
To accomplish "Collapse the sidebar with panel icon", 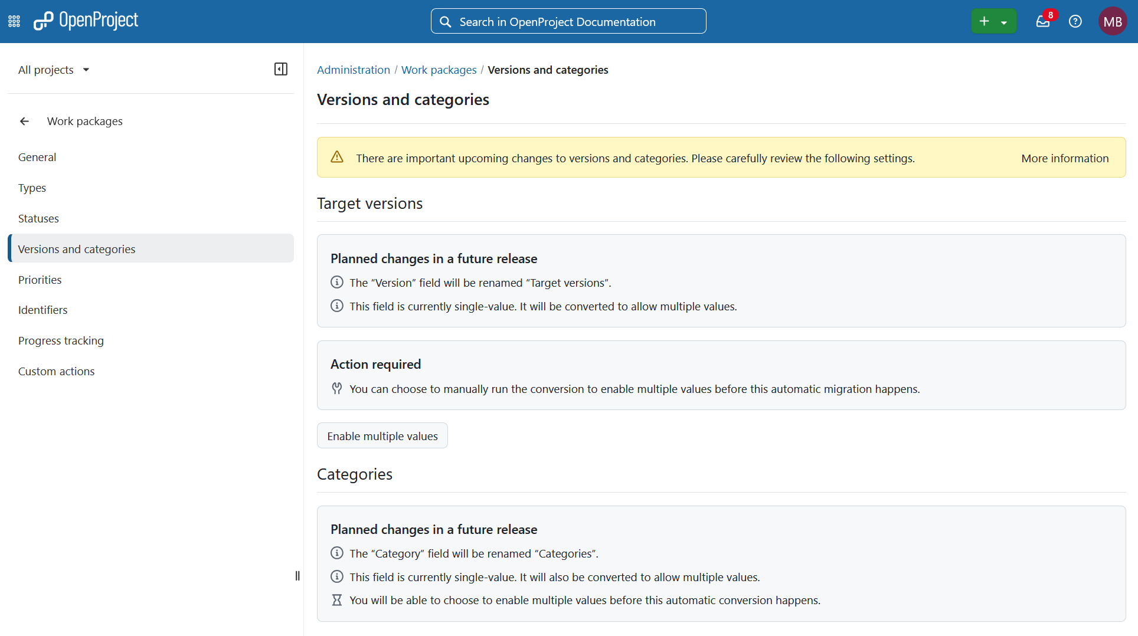I will click(x=281, y=69).
